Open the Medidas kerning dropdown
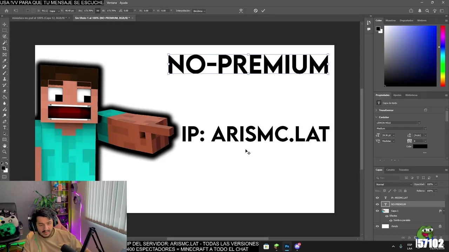The image size is (449, 252). tap(393, 141)
